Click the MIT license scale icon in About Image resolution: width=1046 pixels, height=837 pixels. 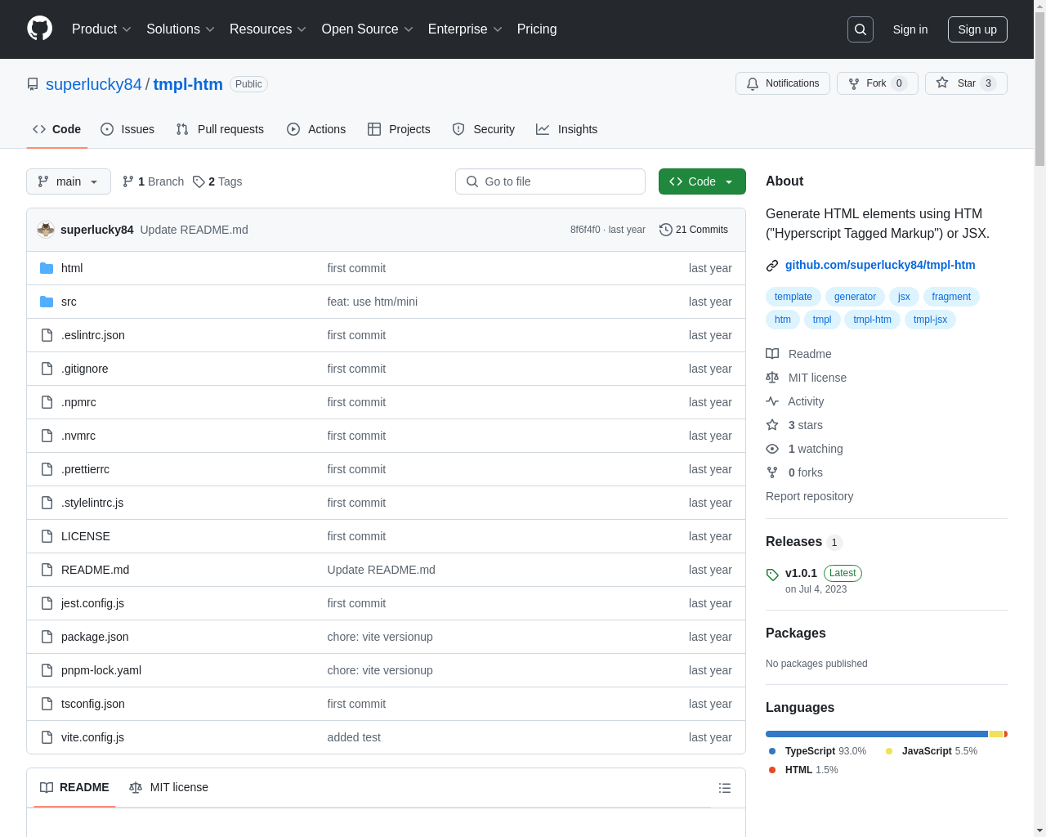coord(772,378)
